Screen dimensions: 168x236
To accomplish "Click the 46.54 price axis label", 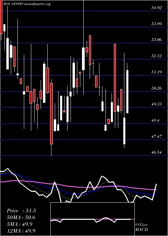I will pos(157,152).
